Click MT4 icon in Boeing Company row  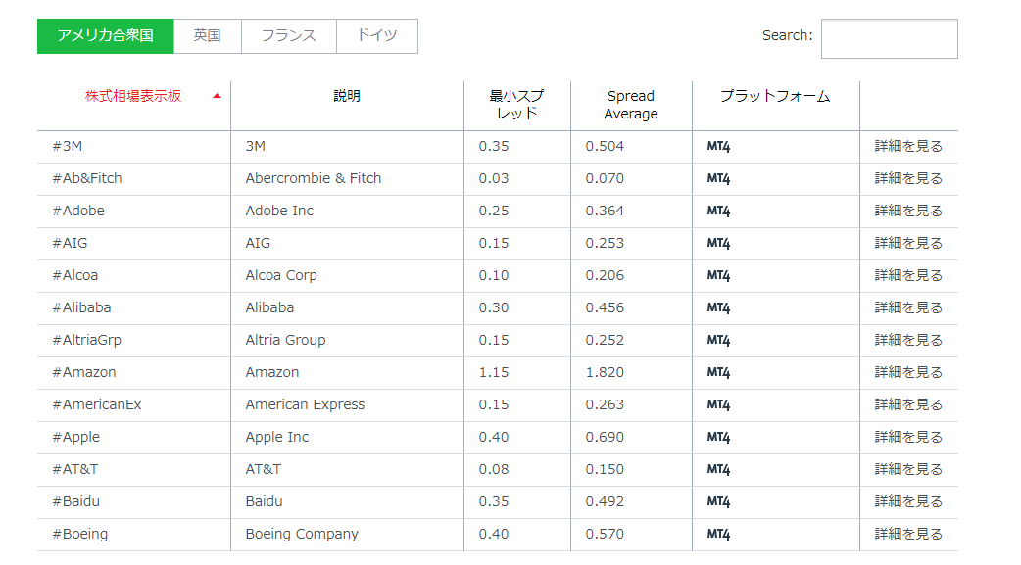718,534
